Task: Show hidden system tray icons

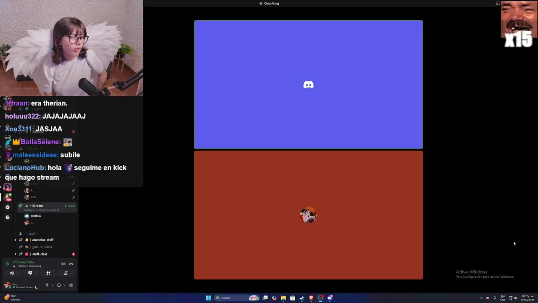Action: click(481, 298)
